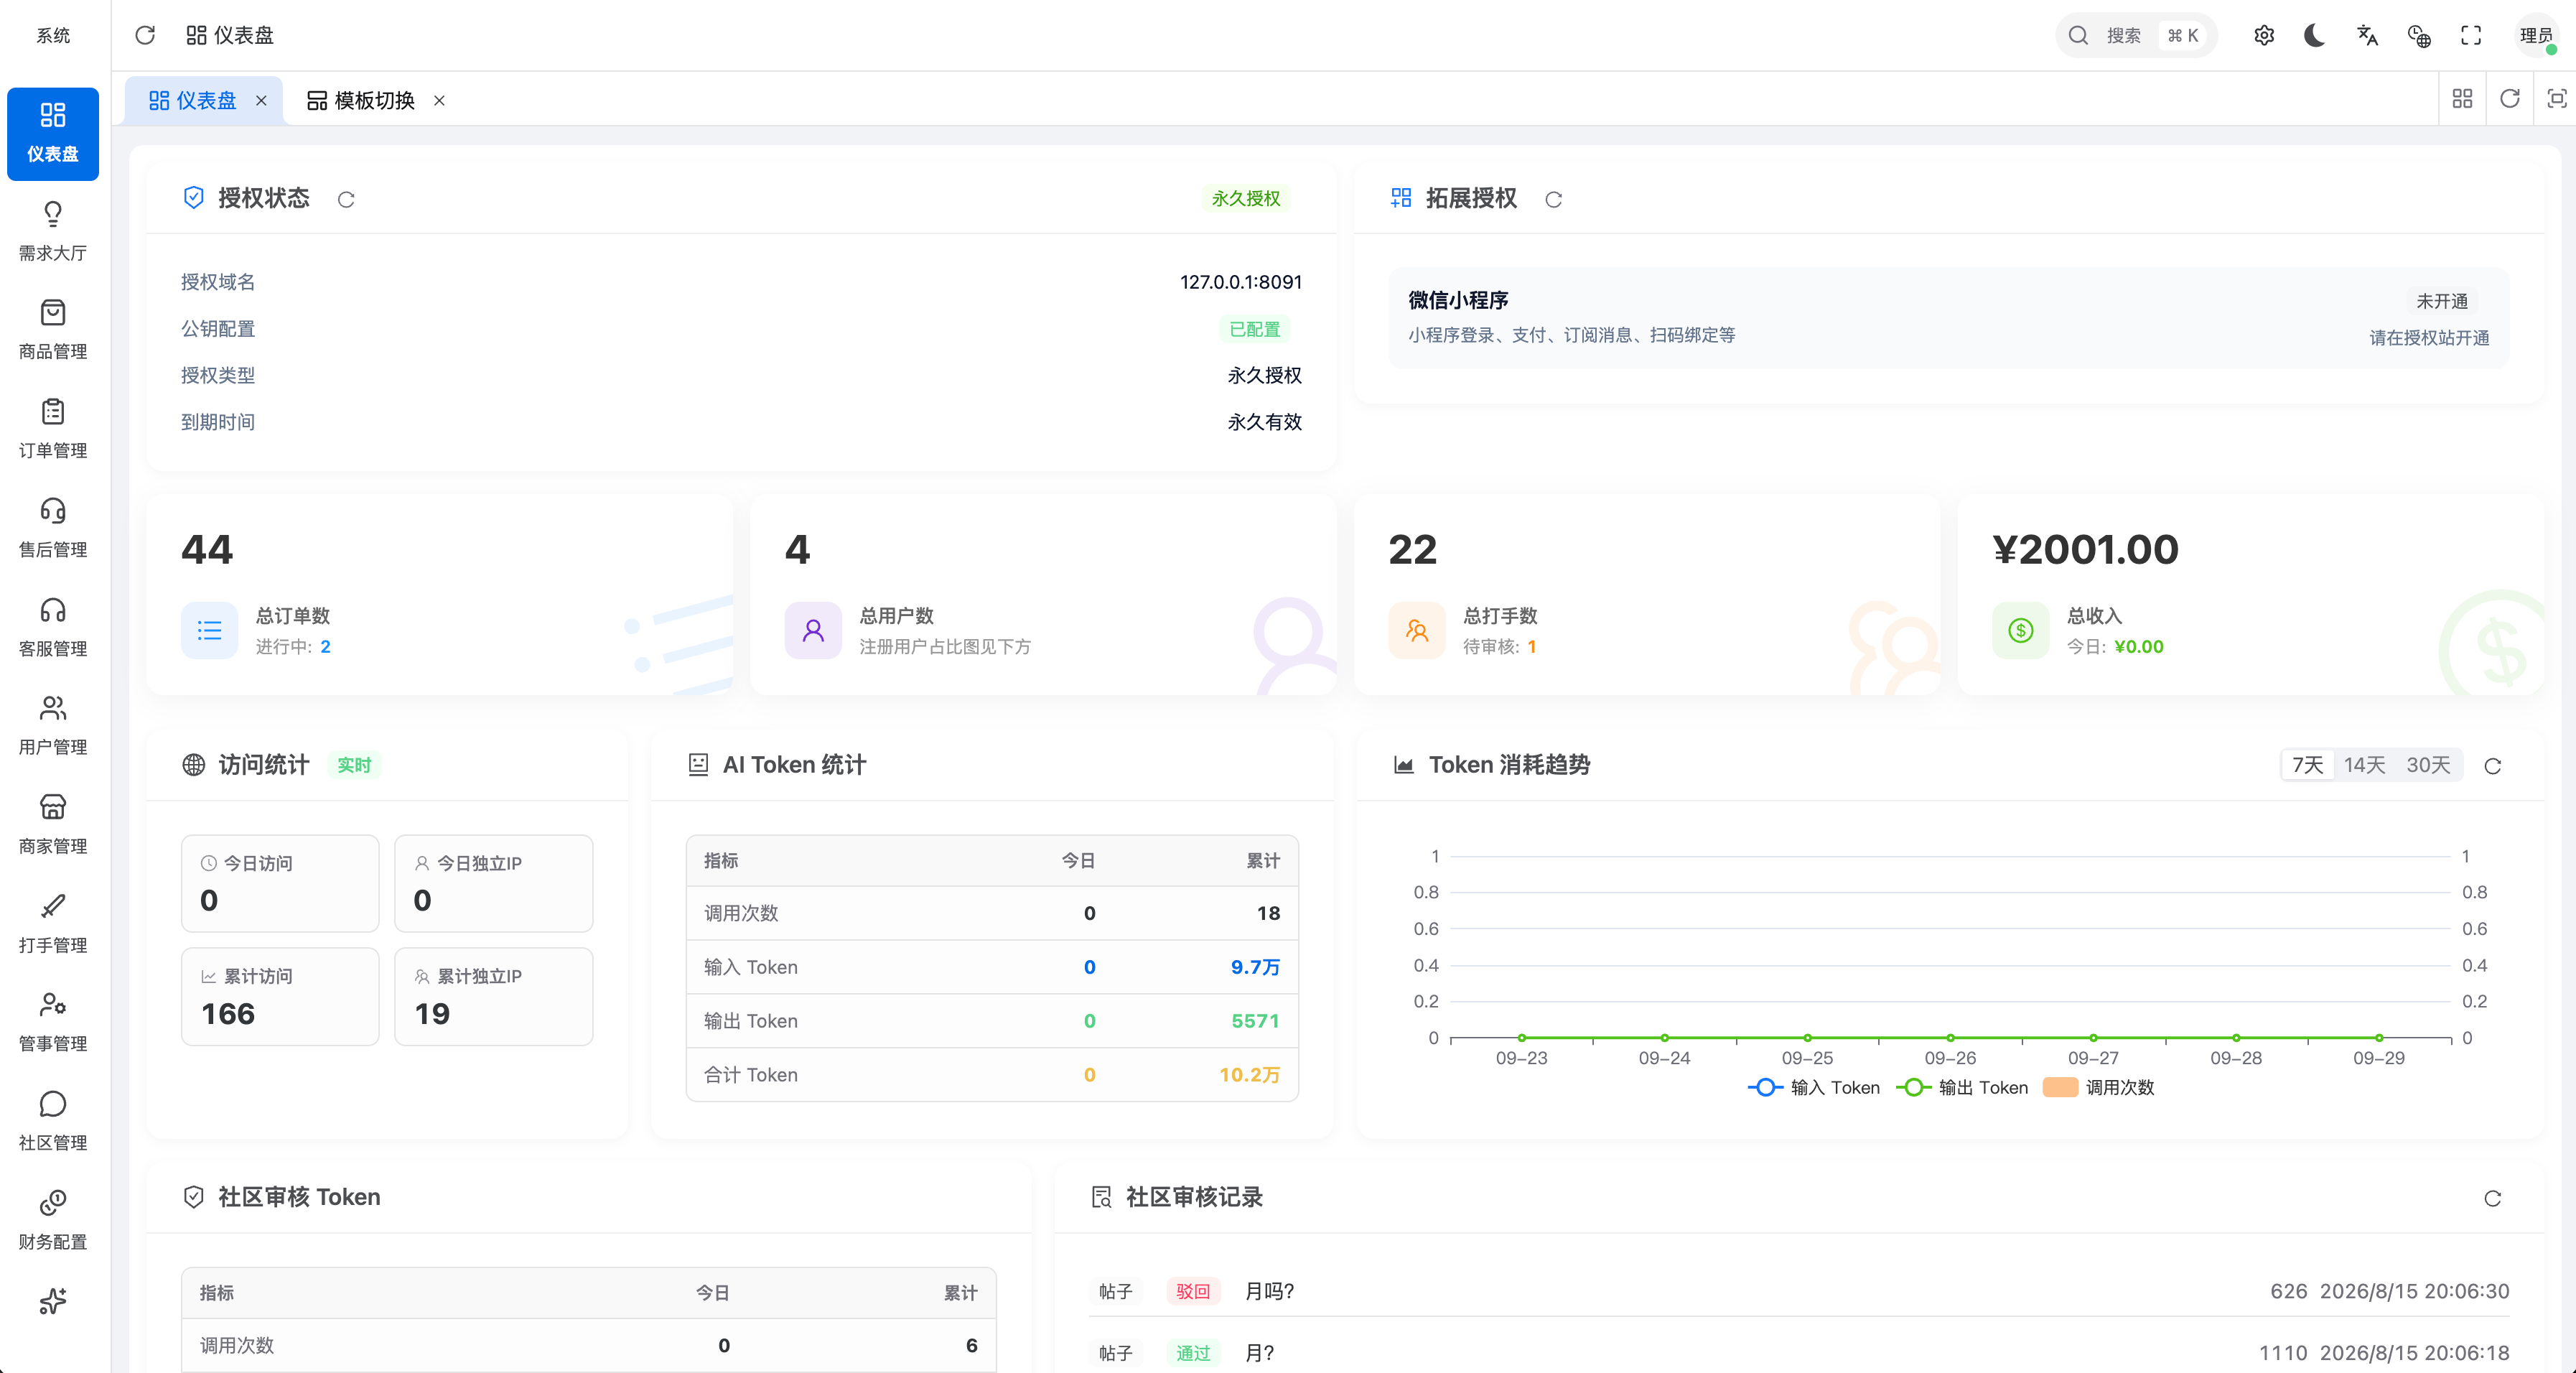
Task: Toggle 调用次数 series in chart legend
Action: (x=2099, y=1087)
